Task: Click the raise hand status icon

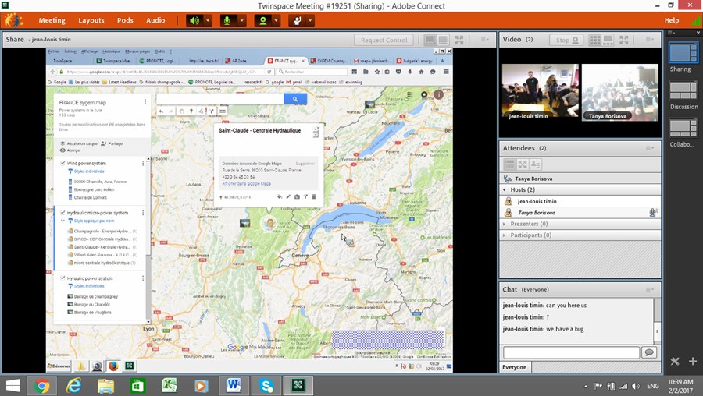Action: click(298, 20)
